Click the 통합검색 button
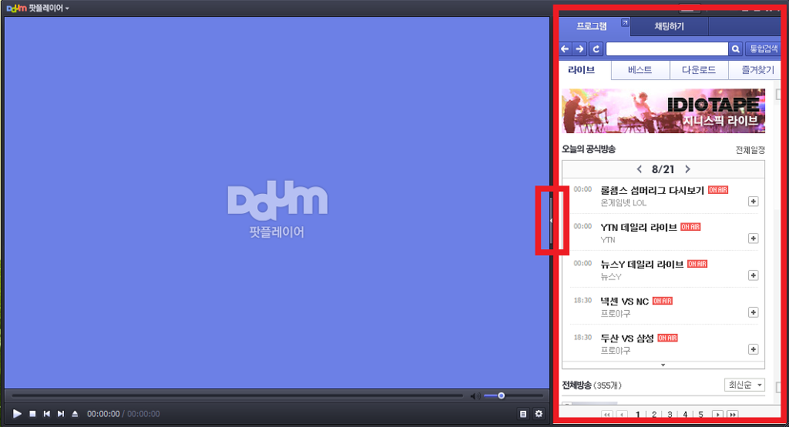Viewport: 789px width, 427px height. pos(764,48)
